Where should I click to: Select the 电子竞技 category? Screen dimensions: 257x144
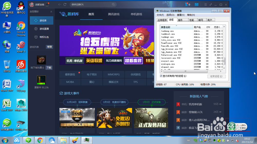point(92,74)
